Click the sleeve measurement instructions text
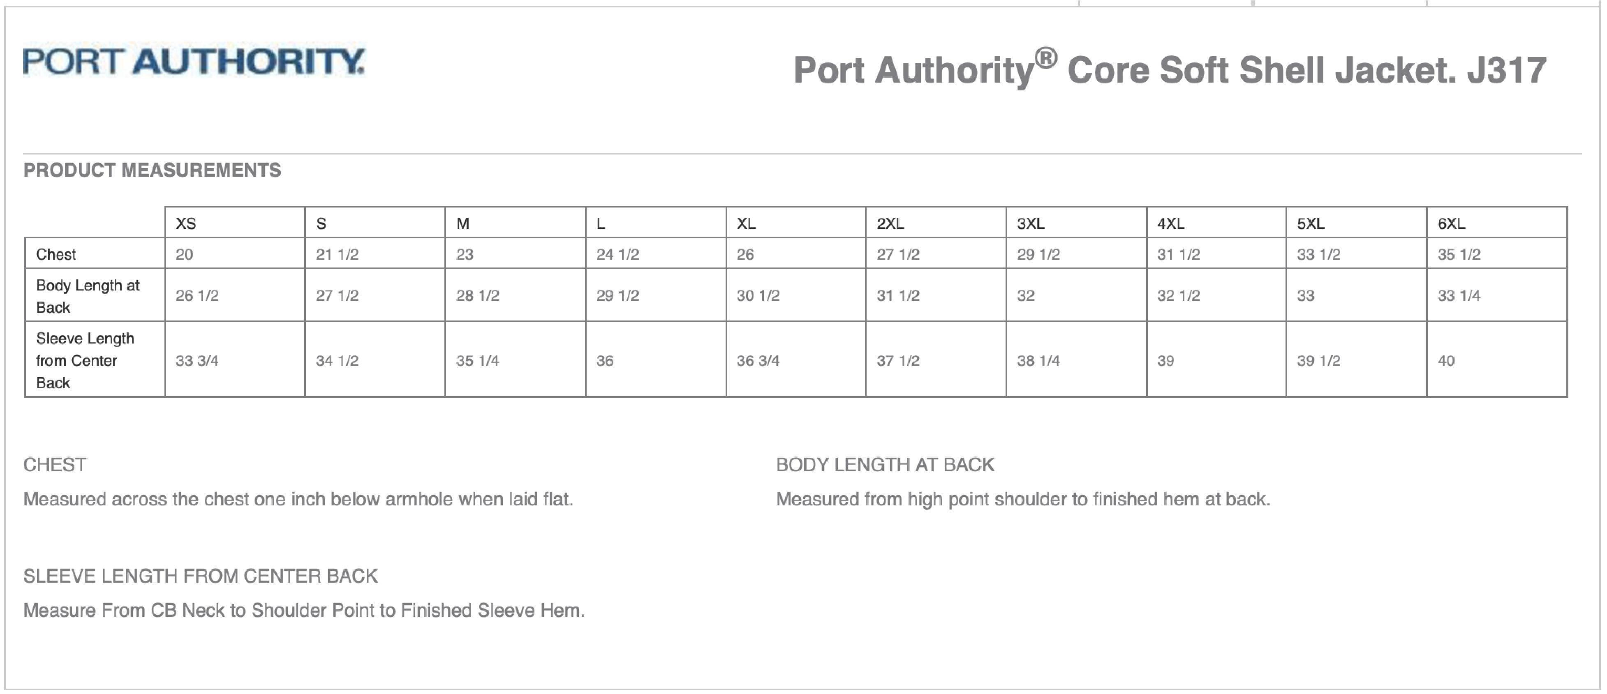1607x694 pixels. (304, 611)
